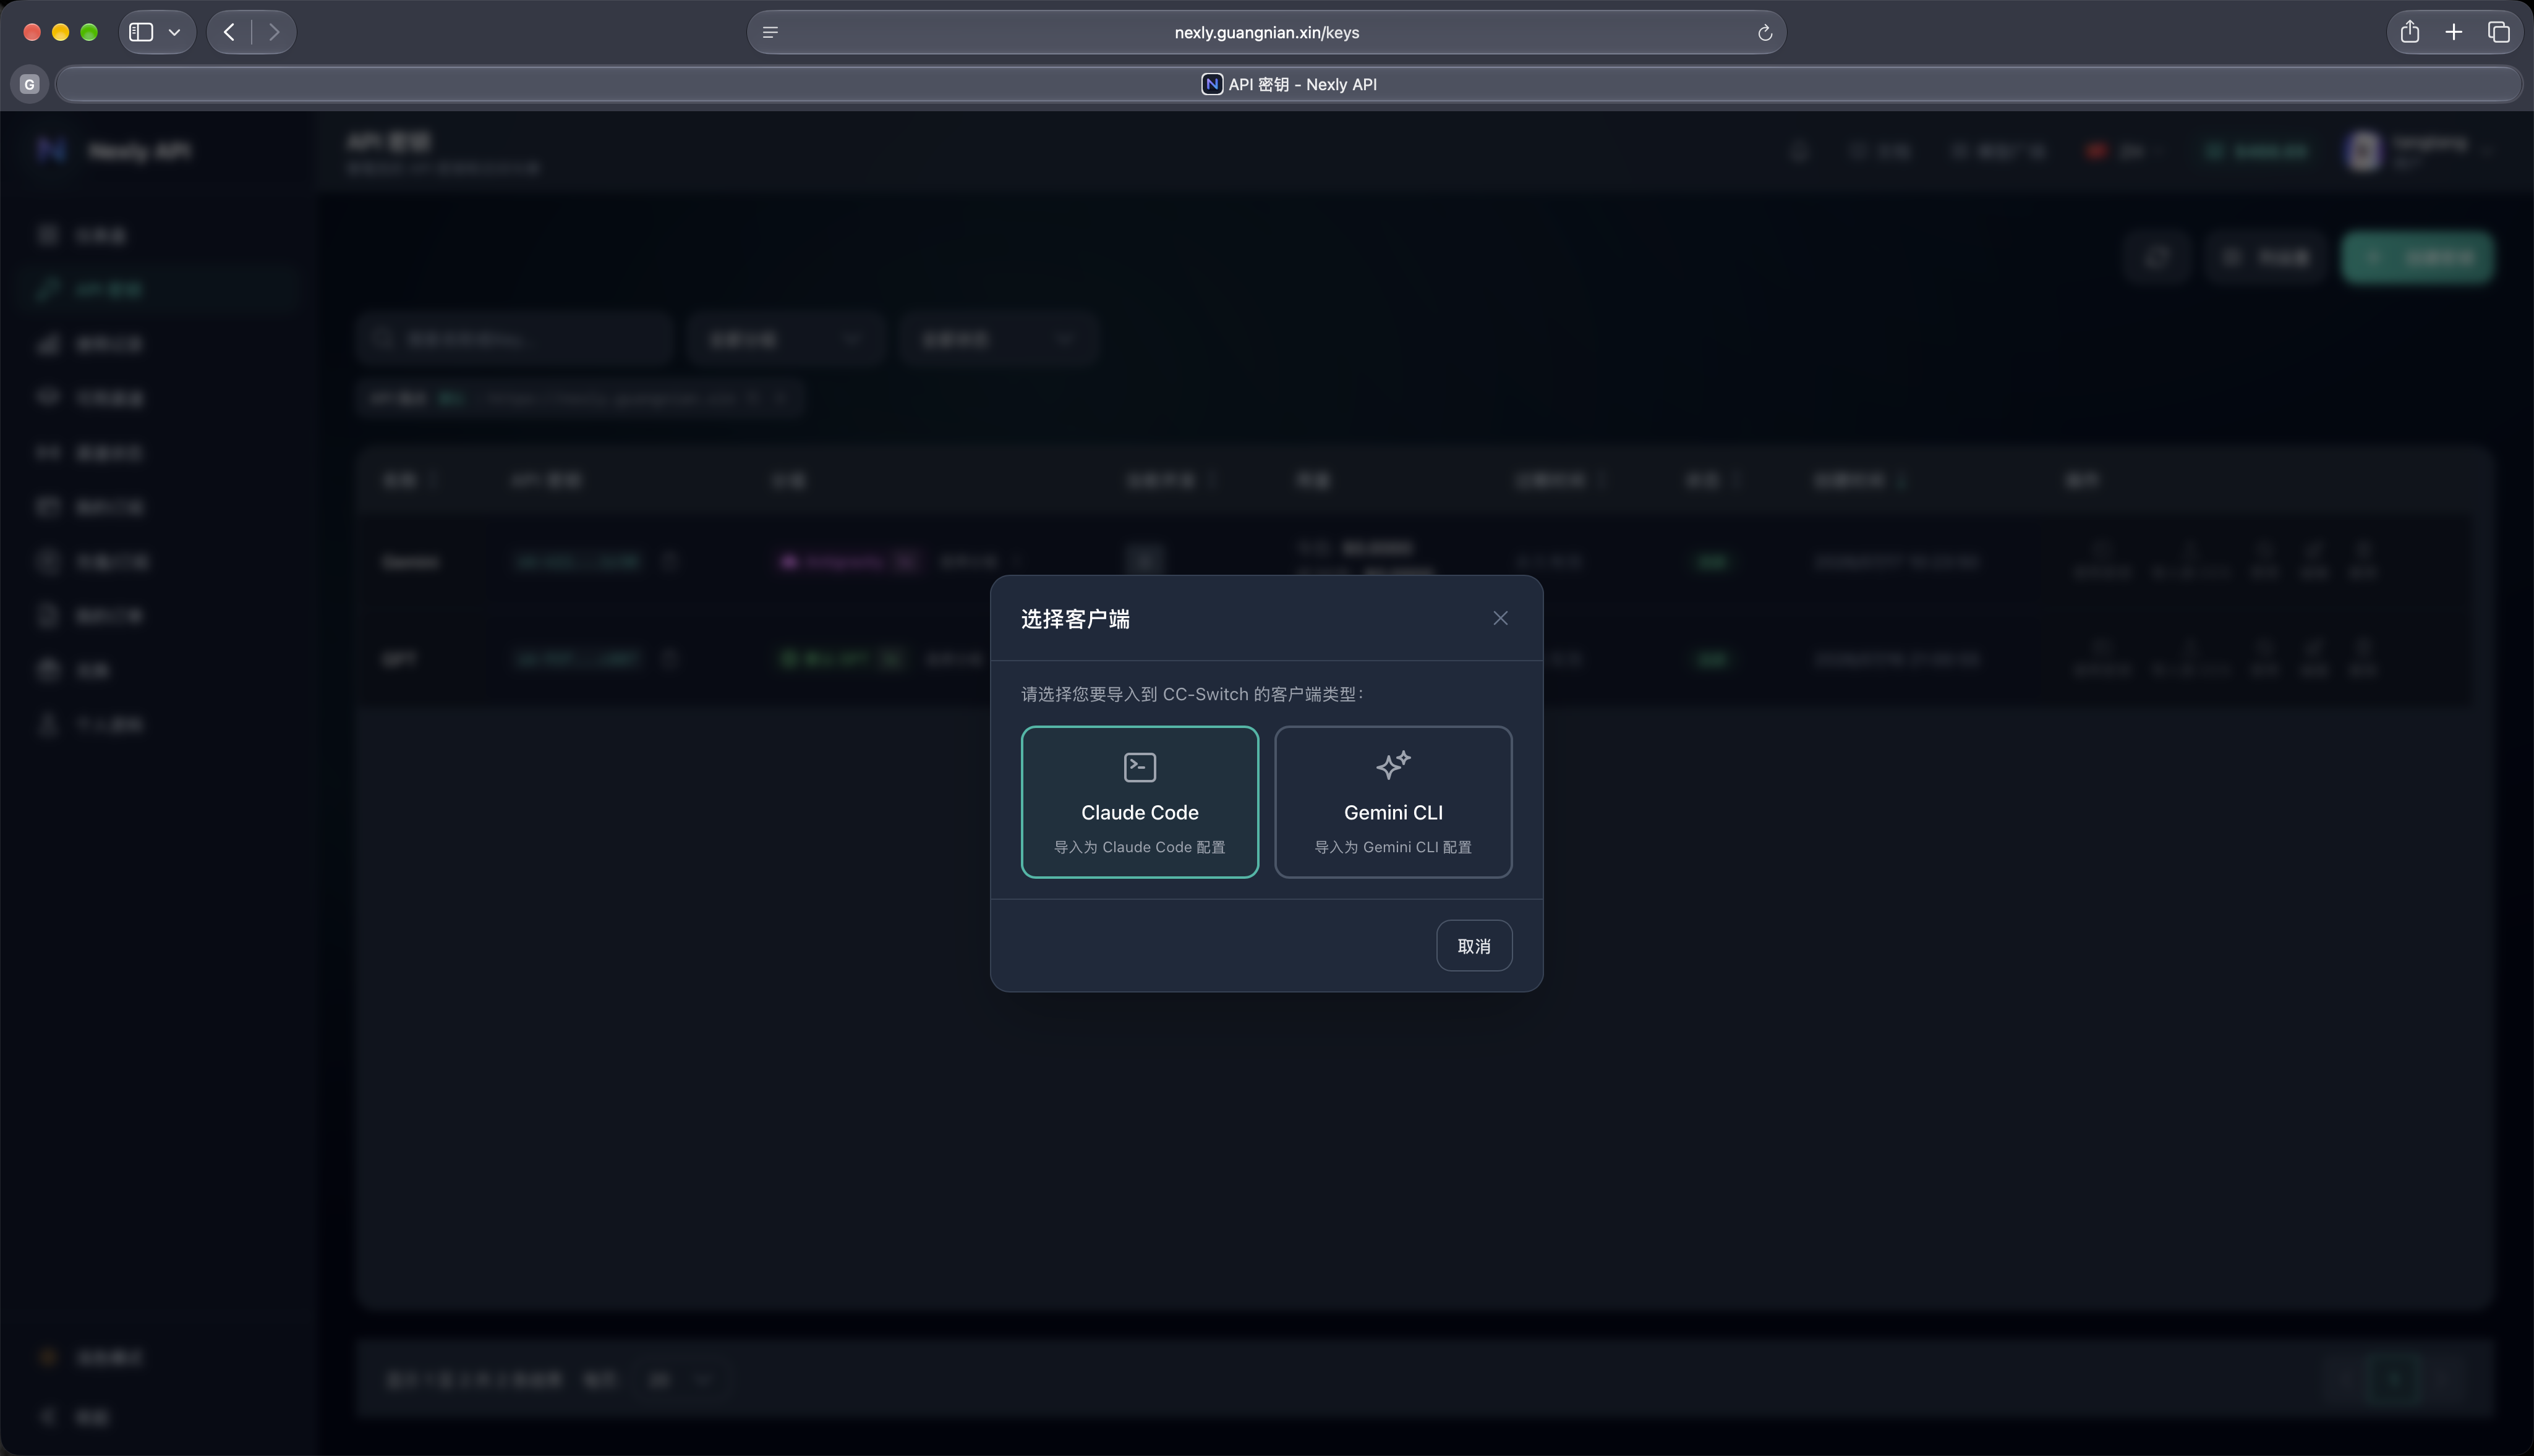This screenshot has width=2534, height=1456.
Task: Click the '导入为 Claude Code 配置' text
Action: (1140, 847)
